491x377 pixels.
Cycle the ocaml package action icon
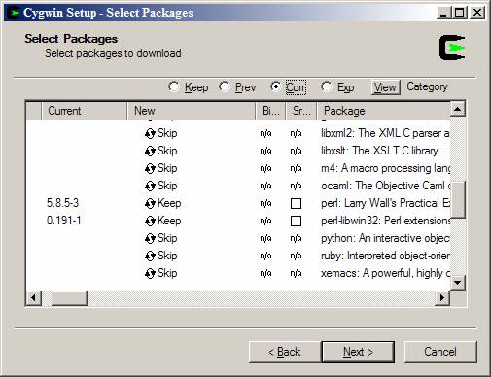pos(150,186)
